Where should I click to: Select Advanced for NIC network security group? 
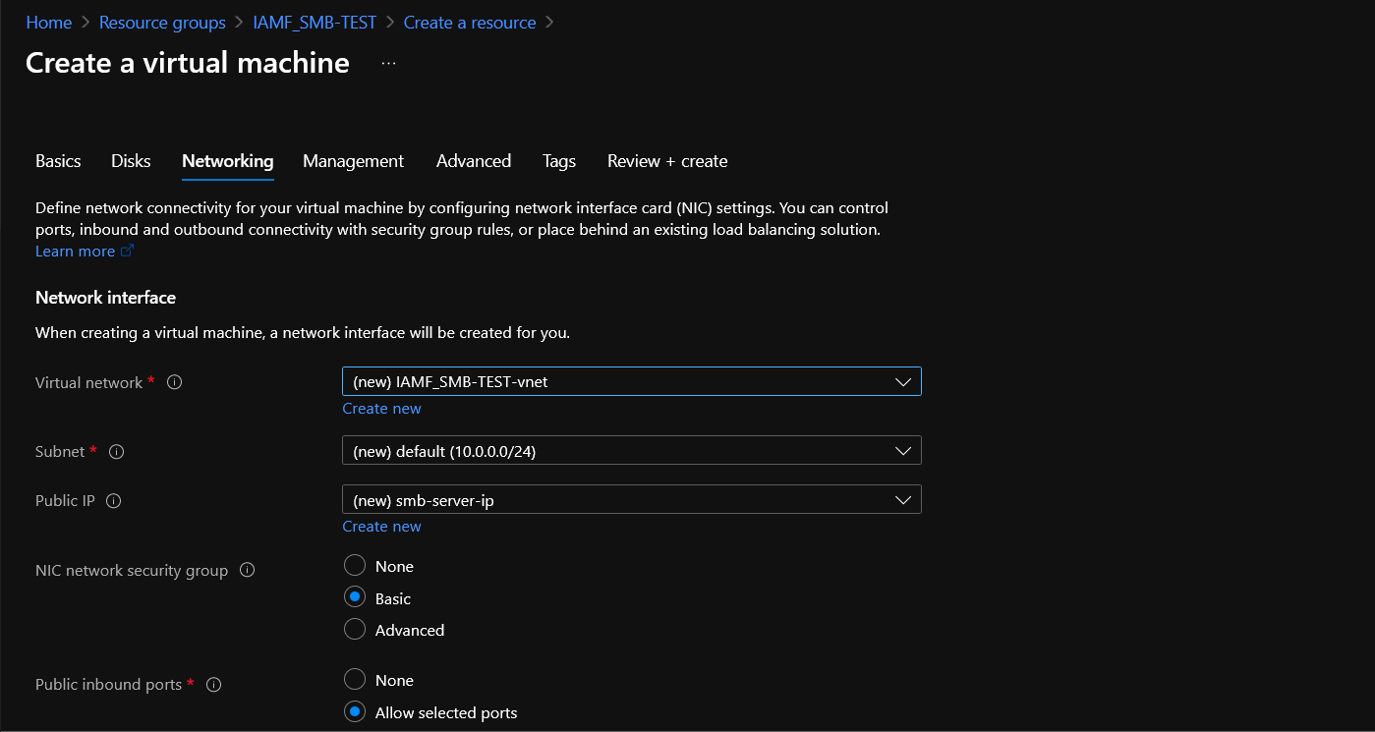tap(355, 630)
